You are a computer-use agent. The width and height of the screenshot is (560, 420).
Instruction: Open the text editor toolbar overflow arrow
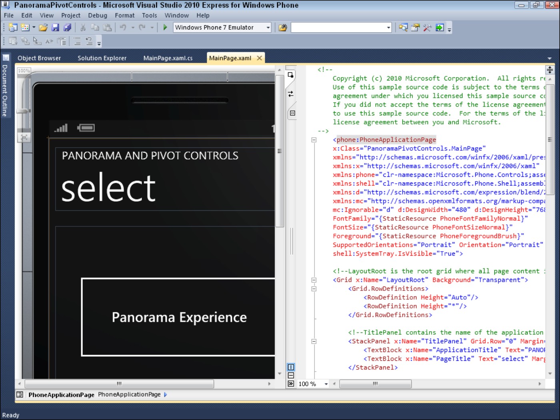pyautogui.click(x=99, y=42)
